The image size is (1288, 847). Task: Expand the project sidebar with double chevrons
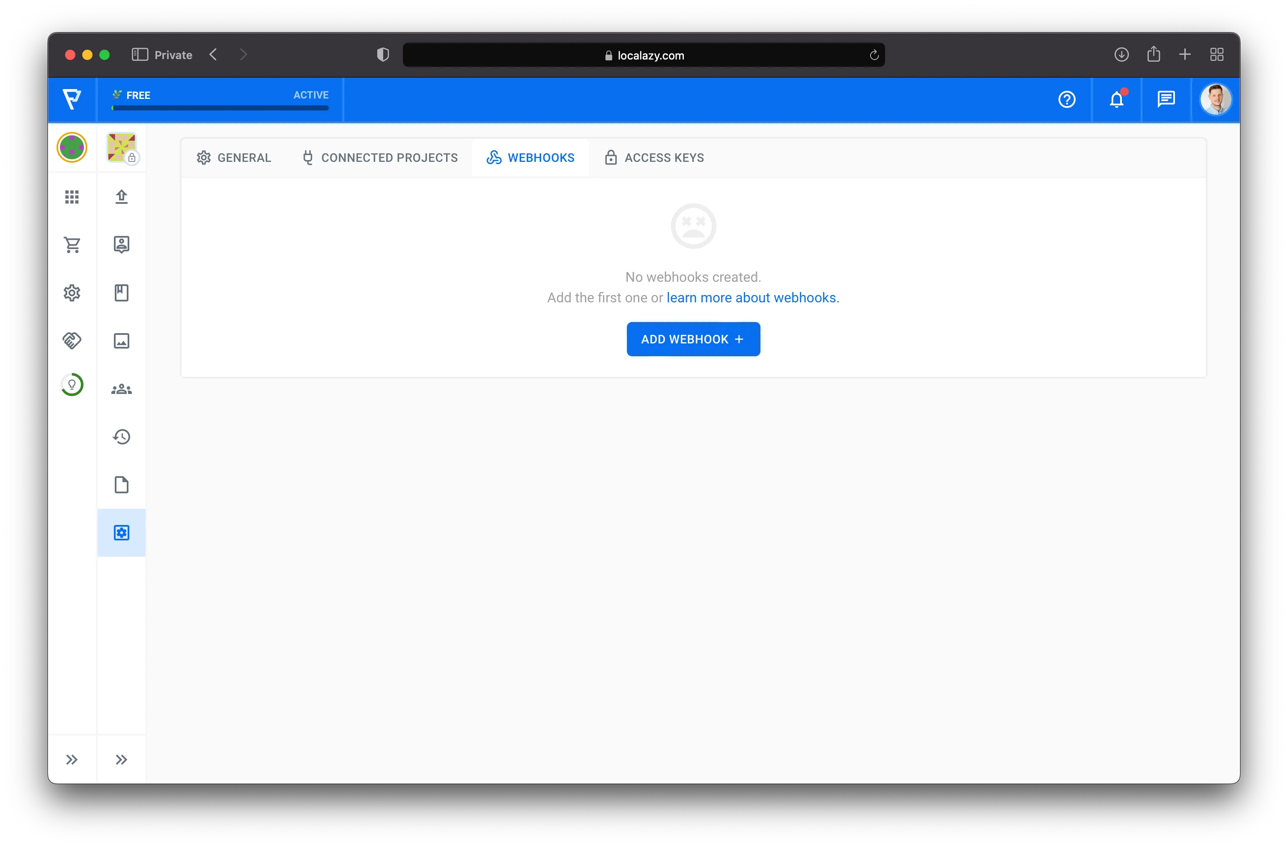click(121, 759)
